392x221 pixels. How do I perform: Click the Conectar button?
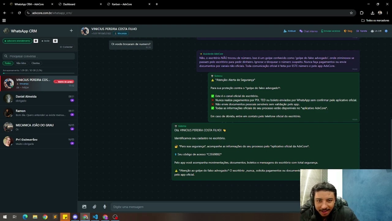66,47
